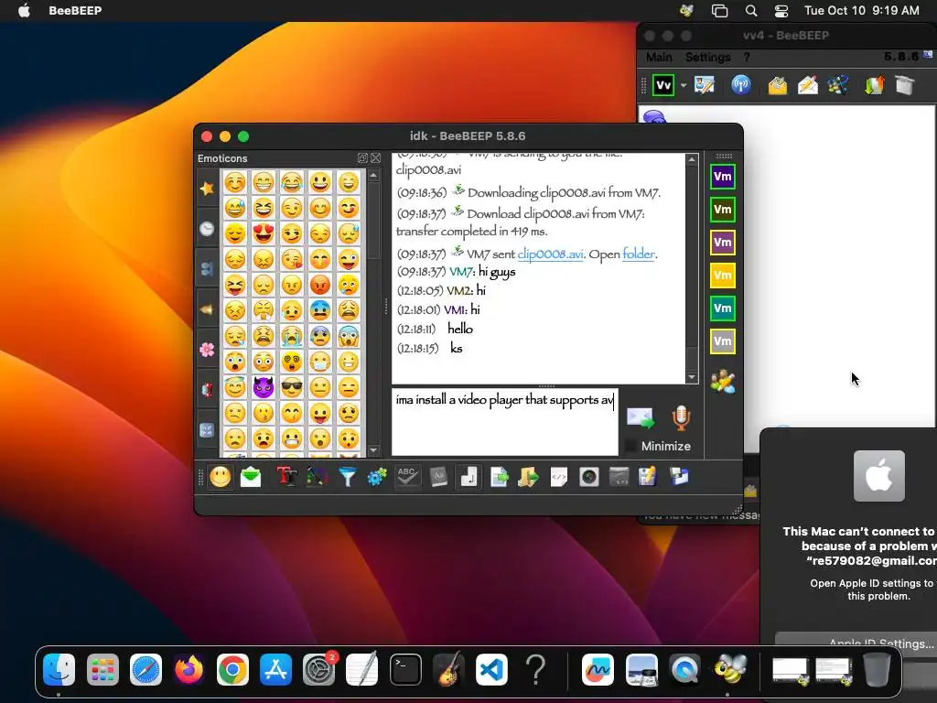Viewport: 937px width, 703px height.
Task: Open the font color picker icon
Action: (317, 477)
